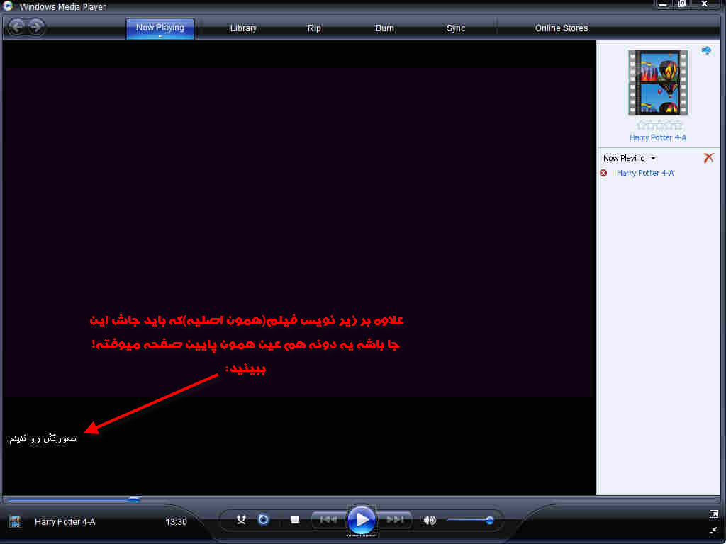The height and width of the screenshot is (544, 726).
Task: Close the Windows Media Player window
Action: [704, 5]
